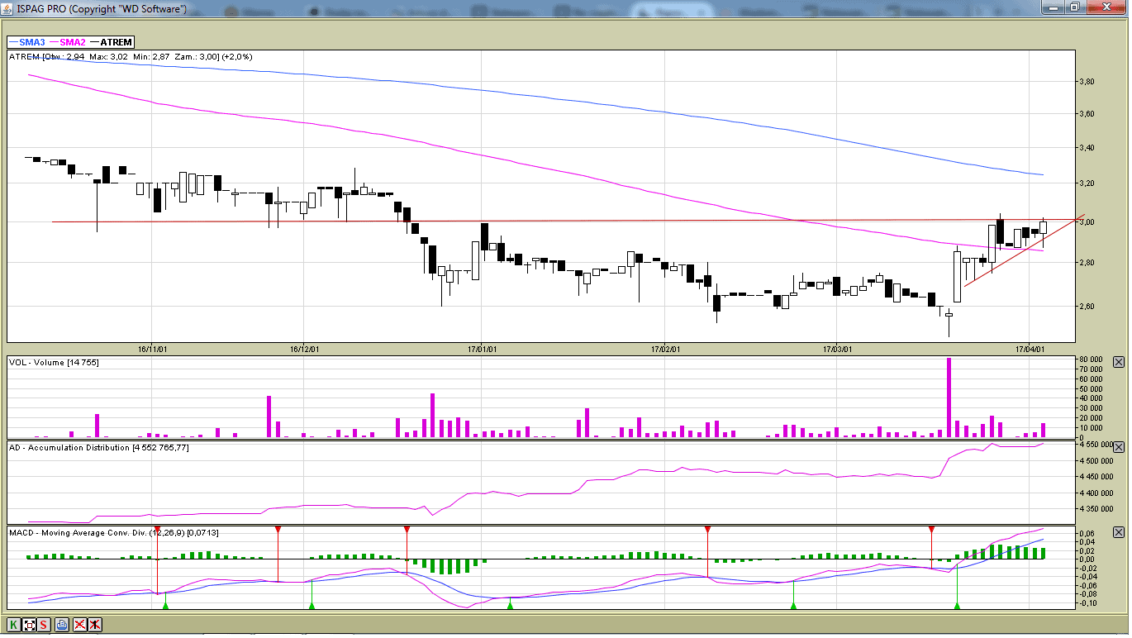The width and height of the screenshot is (1132, 638).
Task: Select SMA2 in the chart legend
Action: point(73,42)
